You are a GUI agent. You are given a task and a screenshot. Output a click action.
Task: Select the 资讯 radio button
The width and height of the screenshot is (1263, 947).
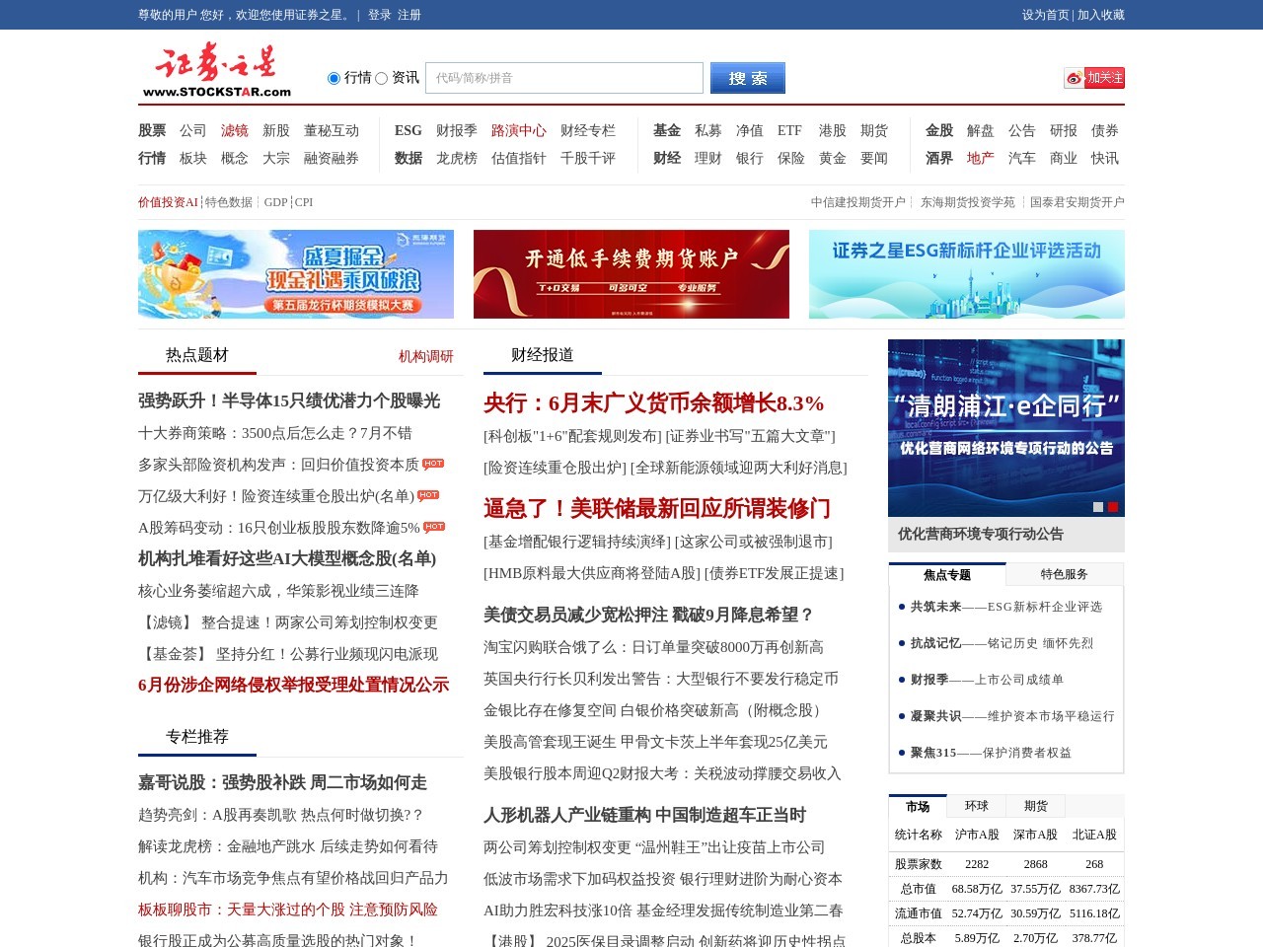coord(380,78)
